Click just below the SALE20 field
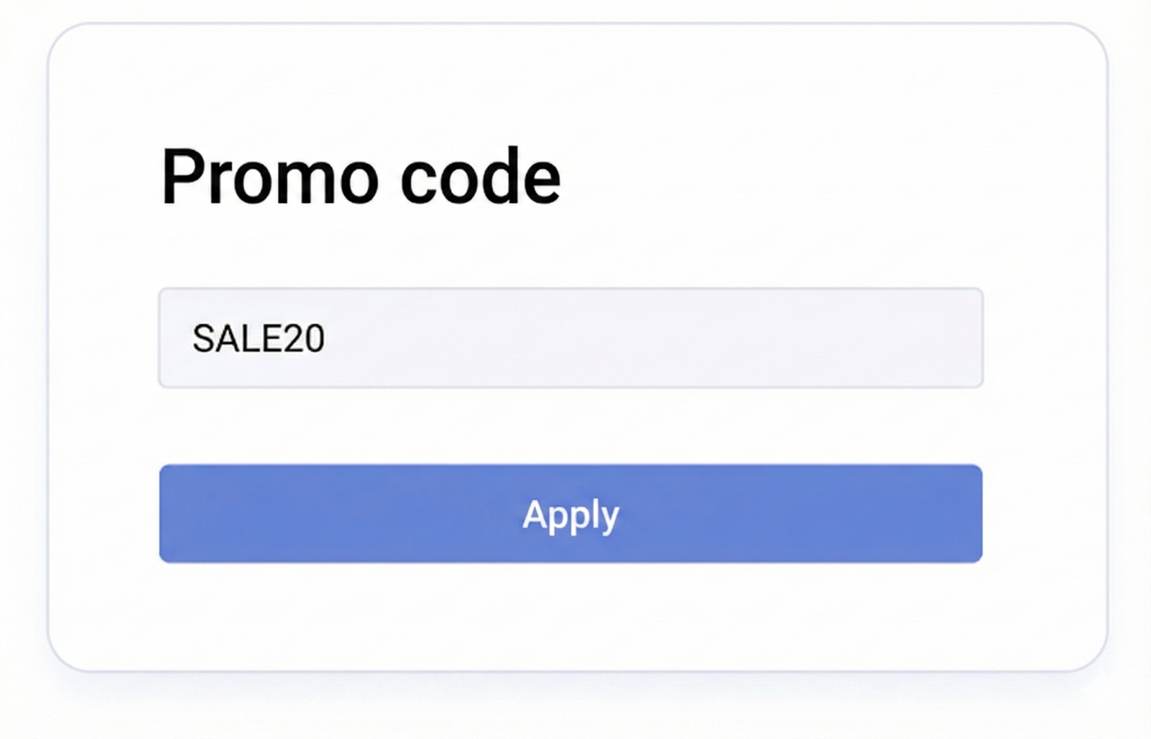Screen dimensions: 1151x739 tap(571, 413)
